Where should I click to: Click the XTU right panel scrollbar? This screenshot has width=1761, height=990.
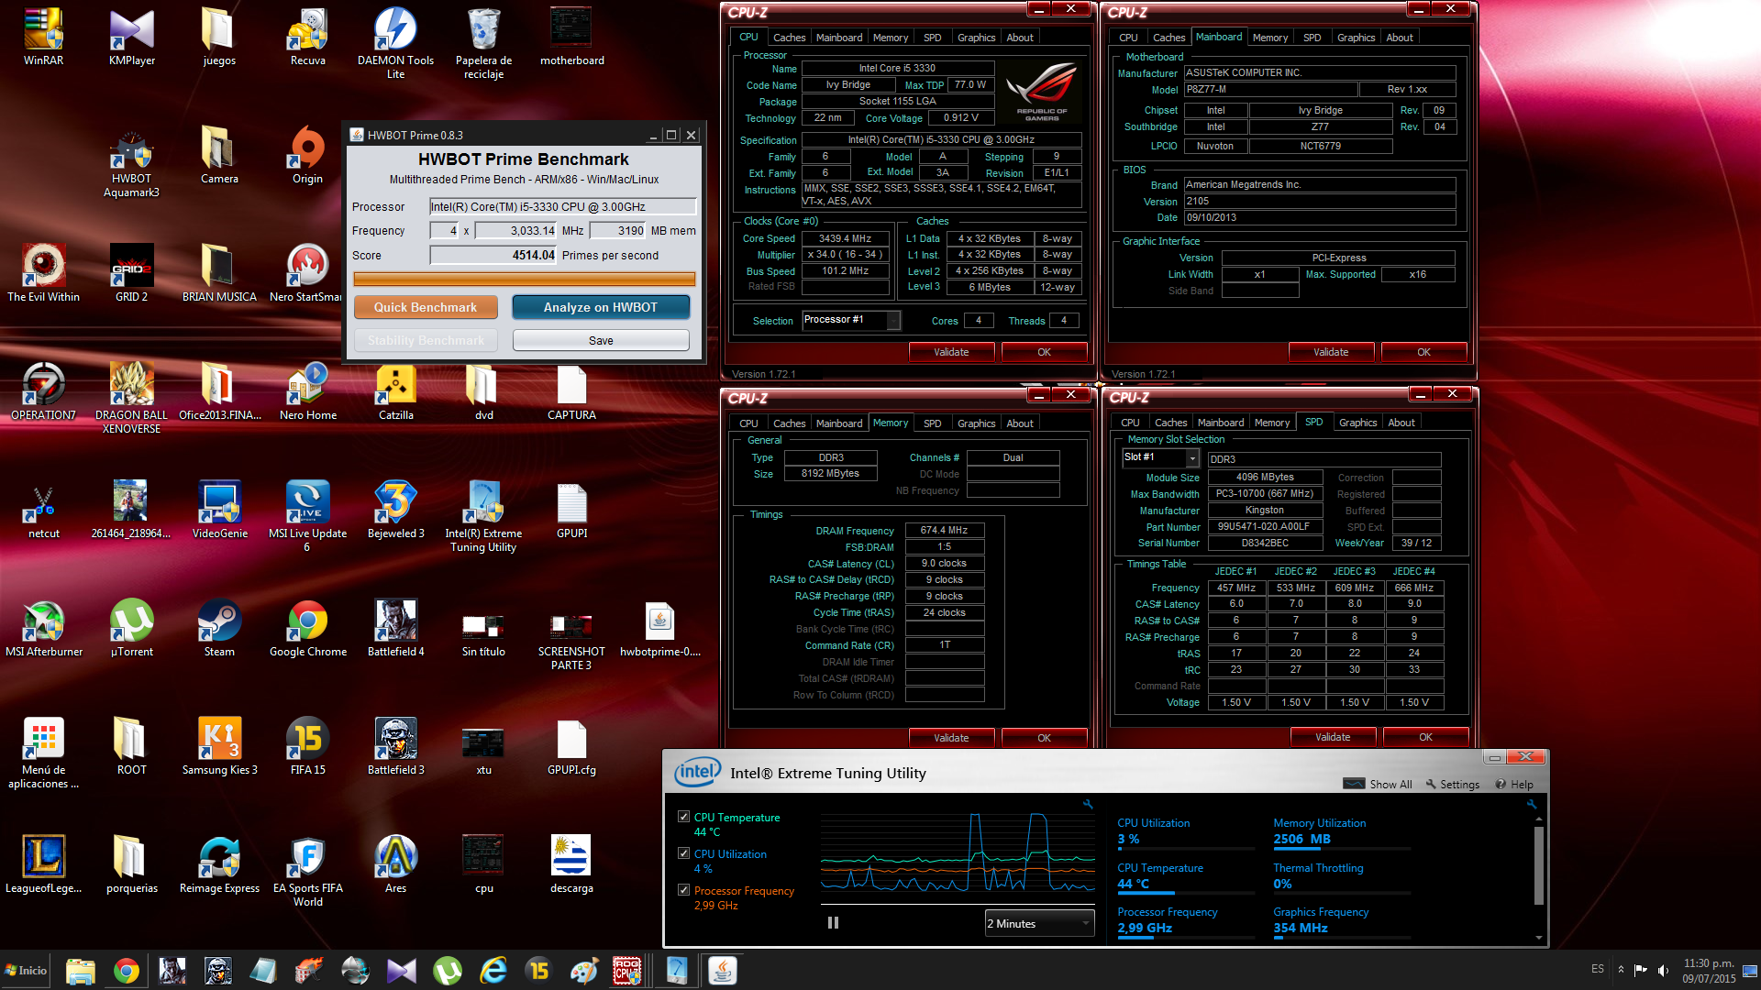1539,866
